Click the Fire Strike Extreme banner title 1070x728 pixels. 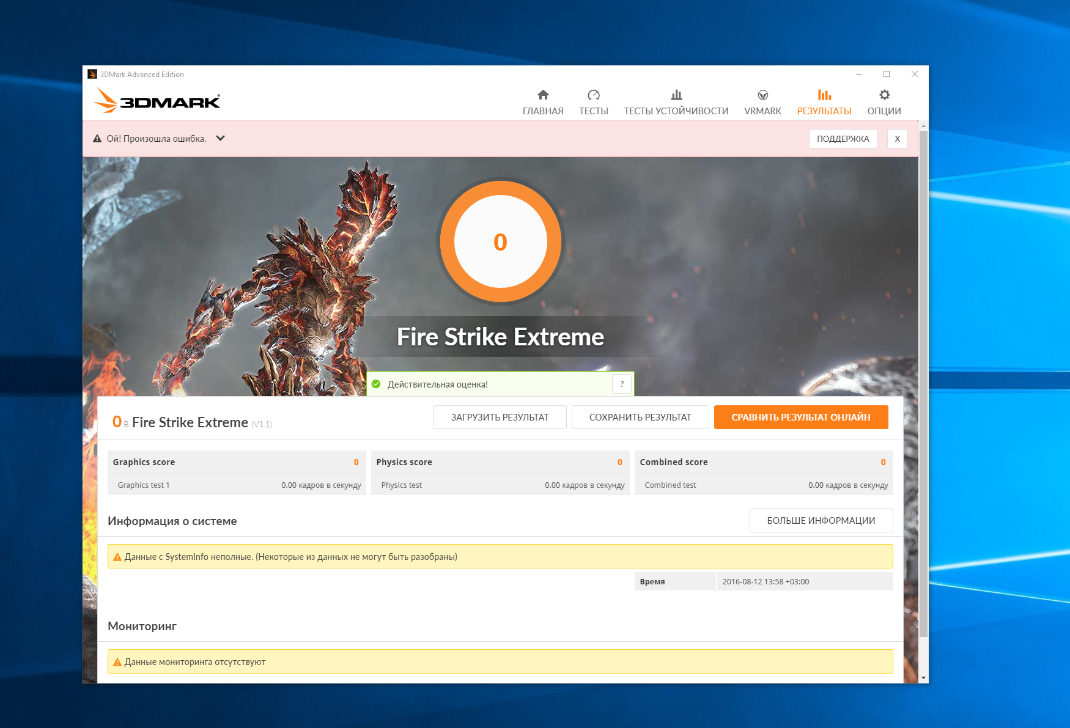[501, 337]
